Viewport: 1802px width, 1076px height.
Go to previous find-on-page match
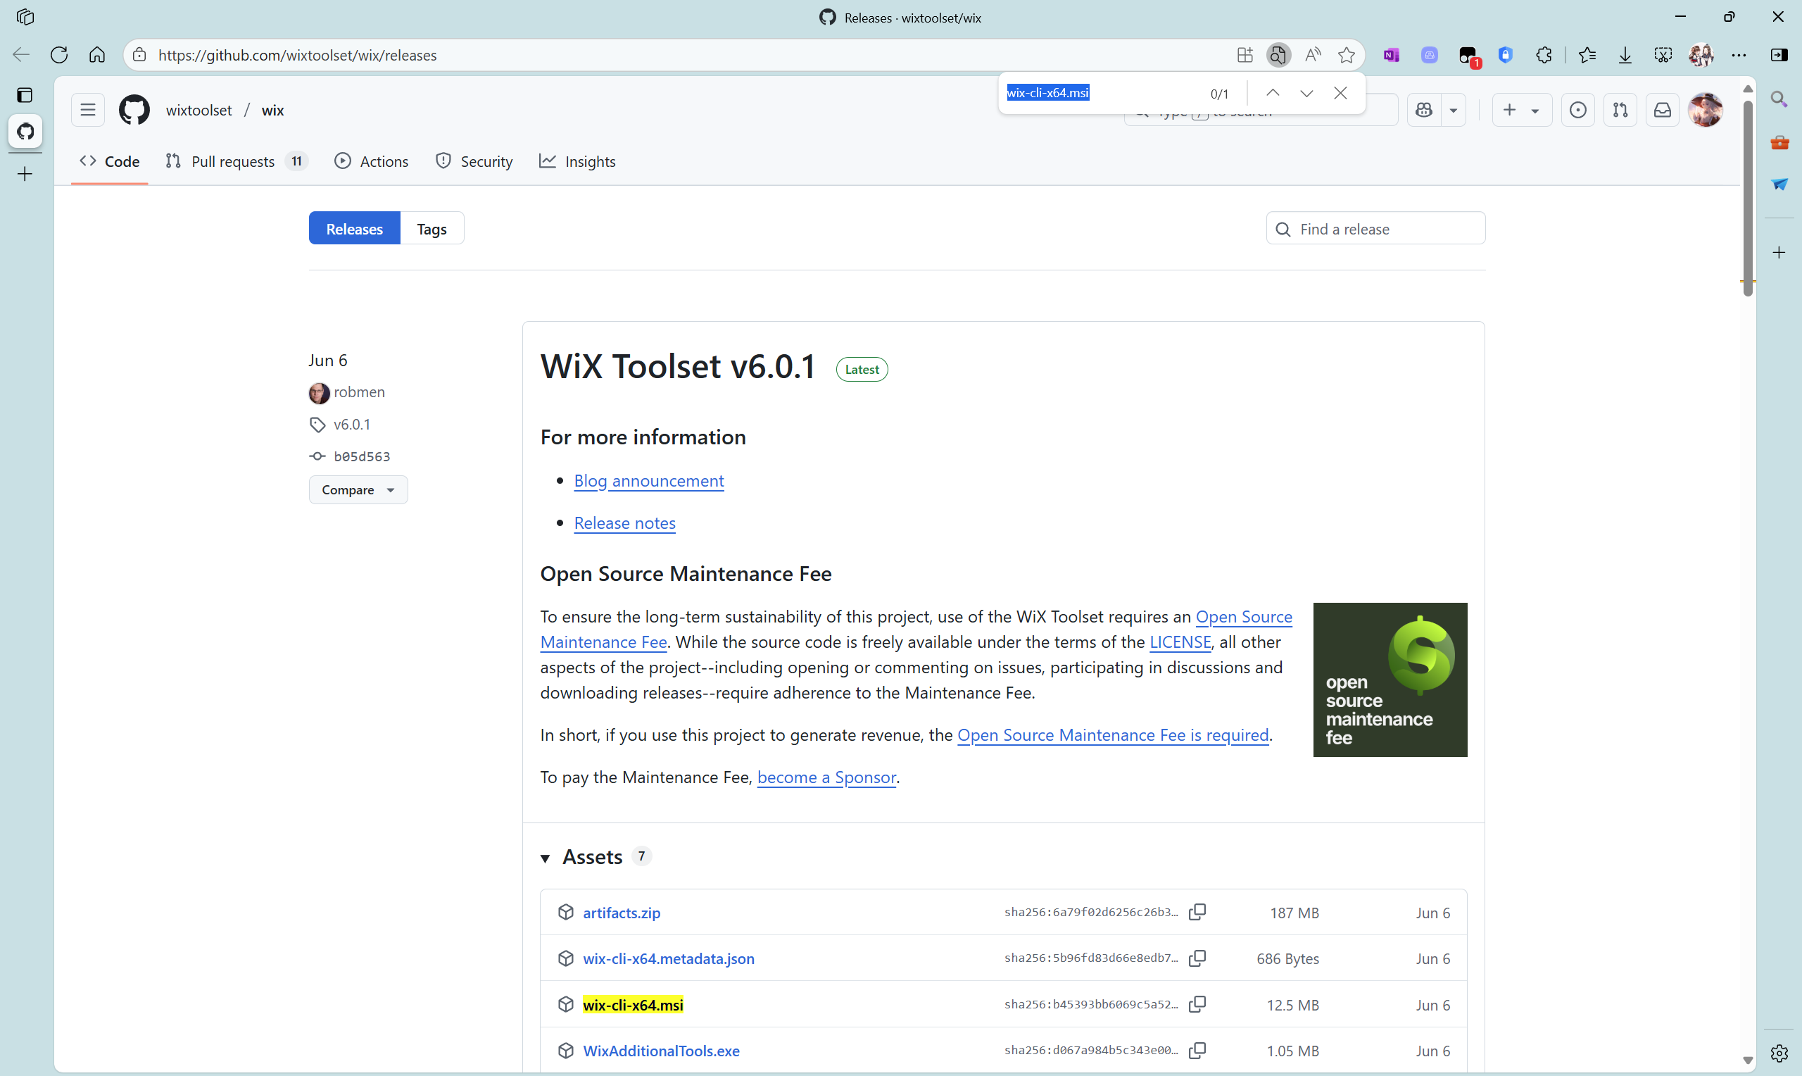tap(1273, 94)
